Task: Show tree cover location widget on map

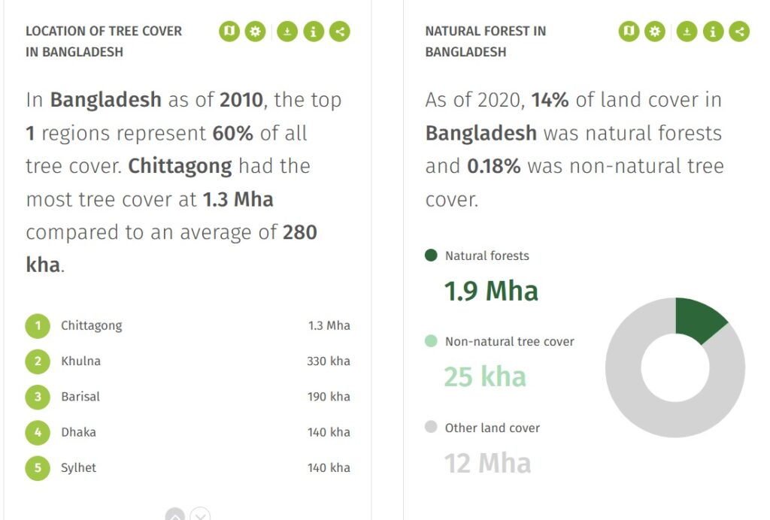Action: pyautogui.click(x=229, y=32)
